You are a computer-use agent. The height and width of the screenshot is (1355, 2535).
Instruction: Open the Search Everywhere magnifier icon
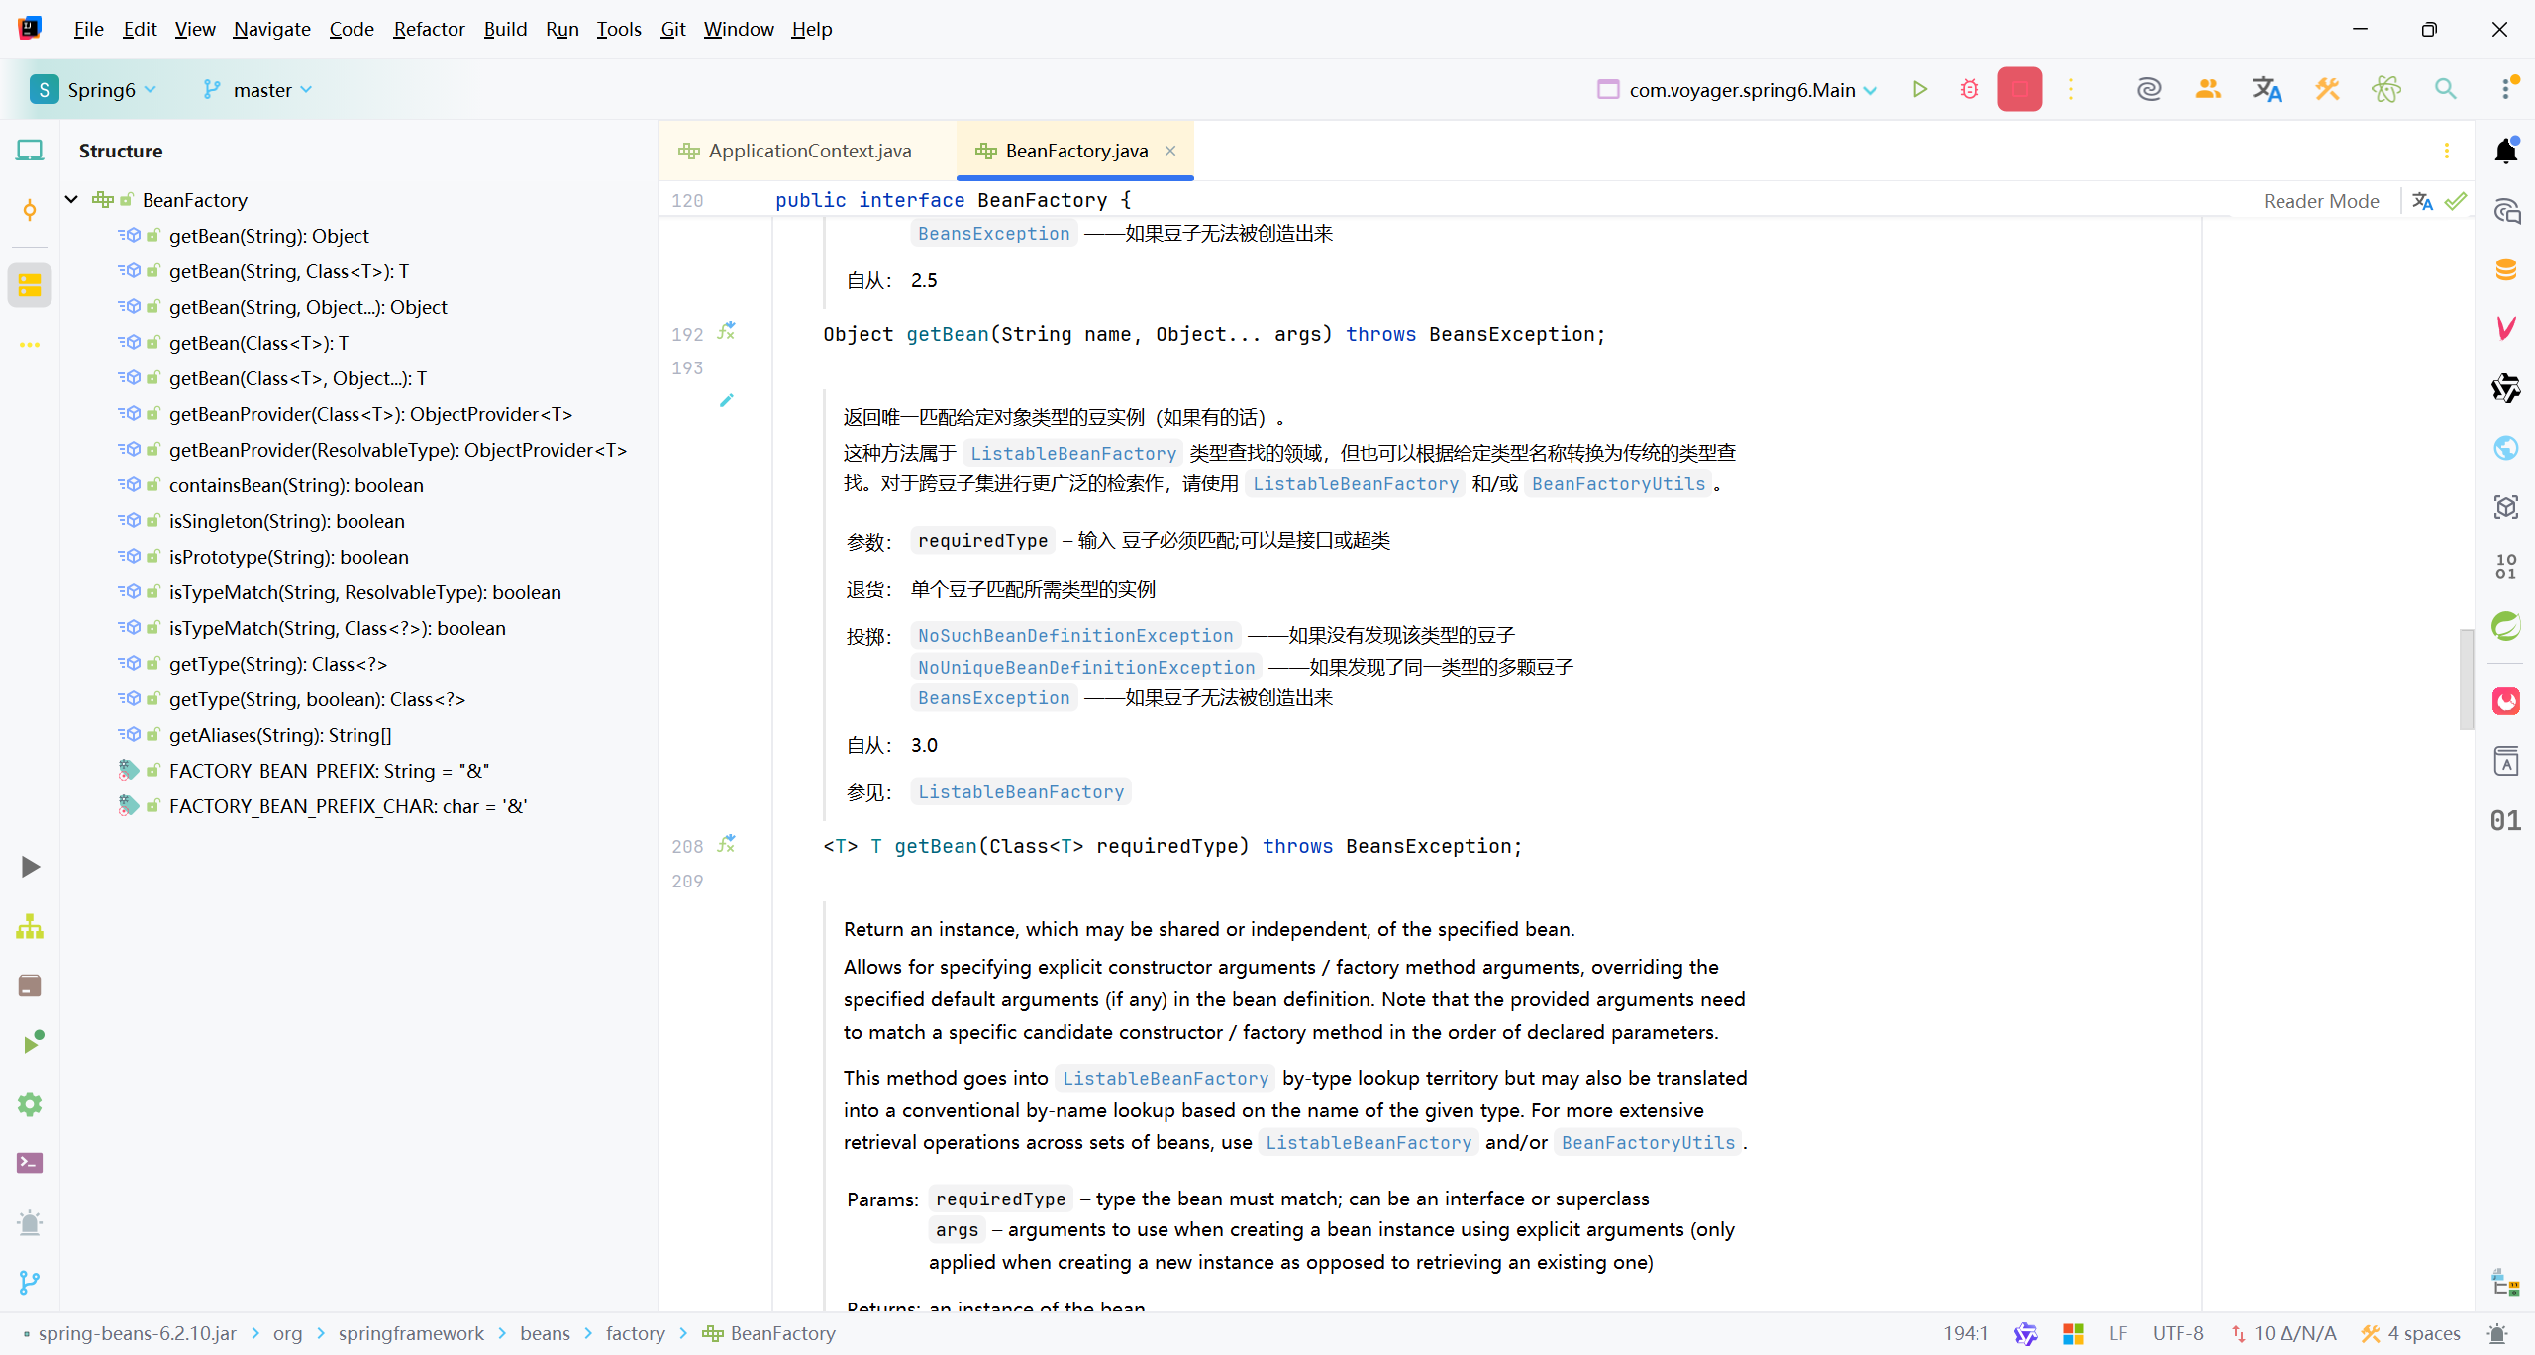click(x=2445, y=89)
